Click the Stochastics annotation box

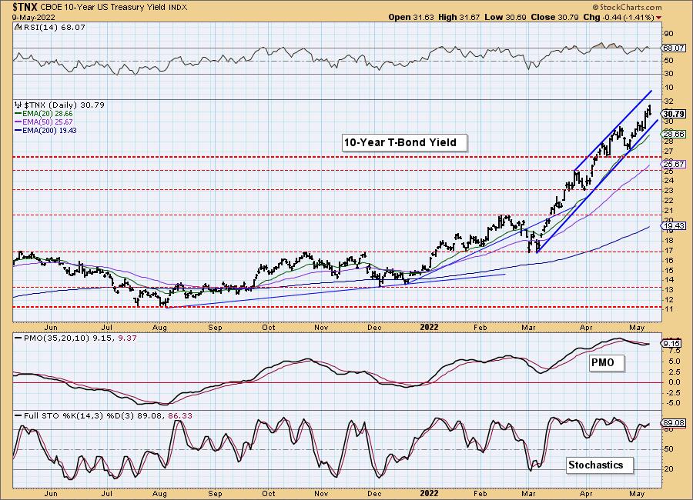599,465
